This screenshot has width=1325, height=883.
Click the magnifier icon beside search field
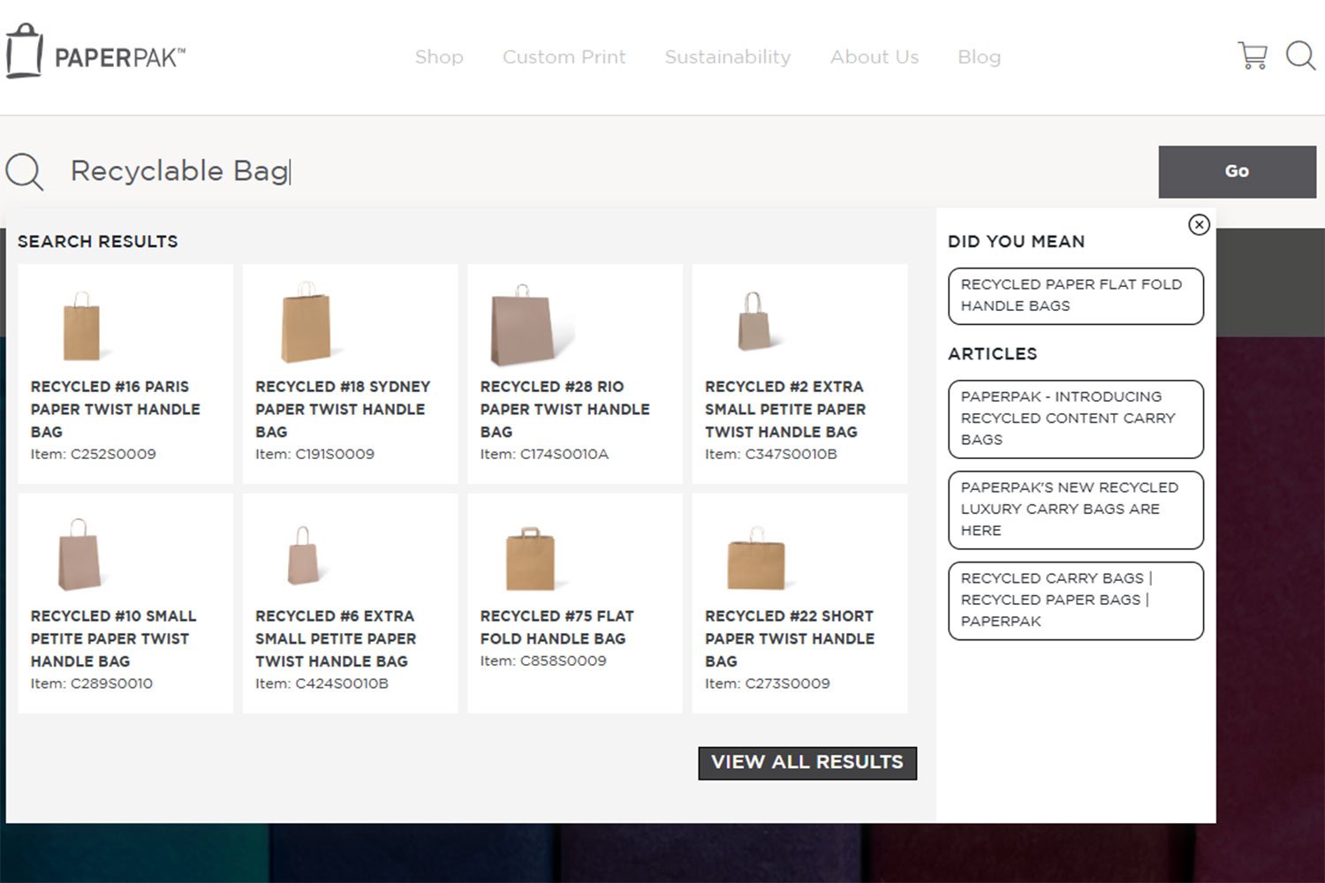pyautogui.click(x=25, y=171)
